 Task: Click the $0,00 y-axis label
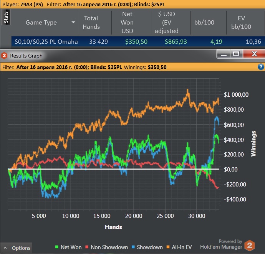[231, 169]
